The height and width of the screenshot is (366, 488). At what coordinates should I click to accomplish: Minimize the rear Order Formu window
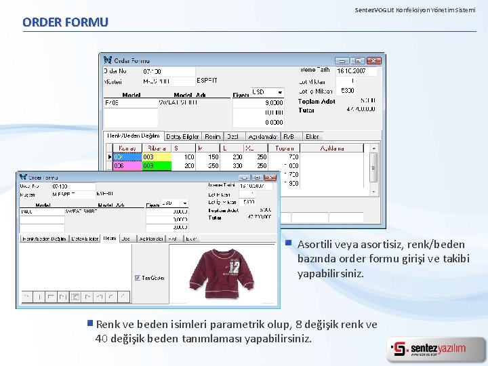pyautogui.click(x=342, y=61)
